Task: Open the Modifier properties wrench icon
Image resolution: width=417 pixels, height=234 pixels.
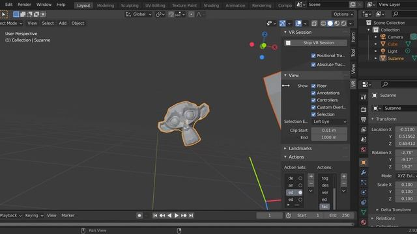Action: point(364,172)
